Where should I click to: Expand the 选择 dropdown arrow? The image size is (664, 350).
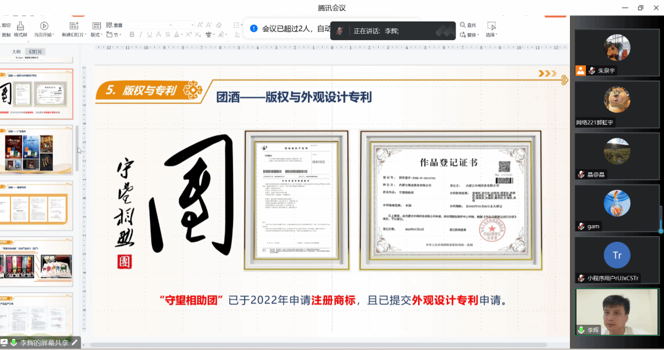coord(497,34)
